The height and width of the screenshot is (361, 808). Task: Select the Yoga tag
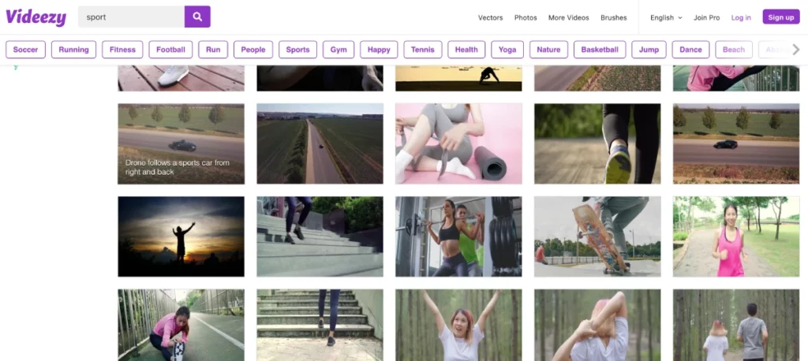(x=507, y=50)
